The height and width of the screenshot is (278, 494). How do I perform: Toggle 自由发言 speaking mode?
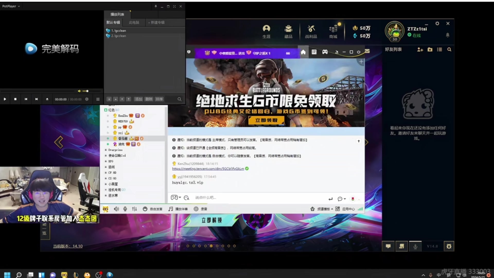coord(153,209)
